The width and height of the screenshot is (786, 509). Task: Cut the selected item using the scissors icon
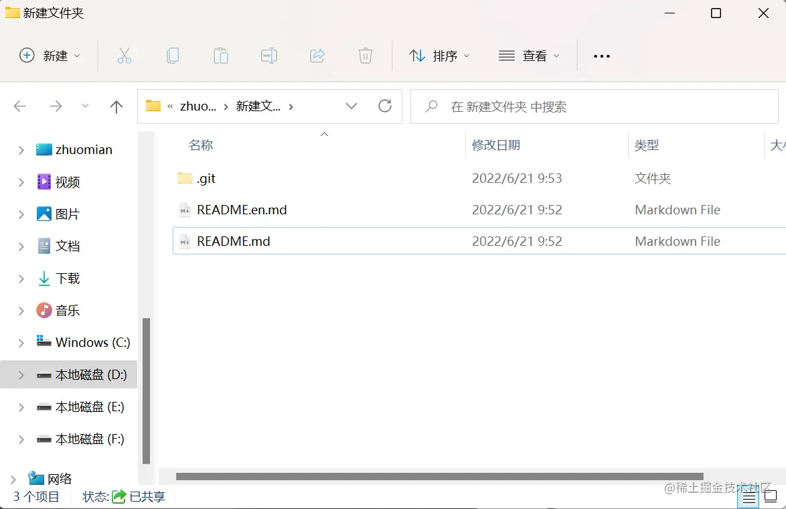pos(125,56)
